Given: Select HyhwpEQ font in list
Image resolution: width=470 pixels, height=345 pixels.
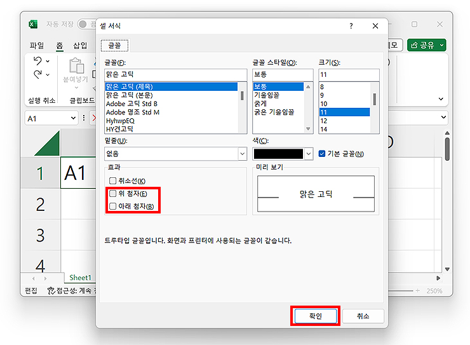Looking at the screenshot, I should tap(171, 121).
